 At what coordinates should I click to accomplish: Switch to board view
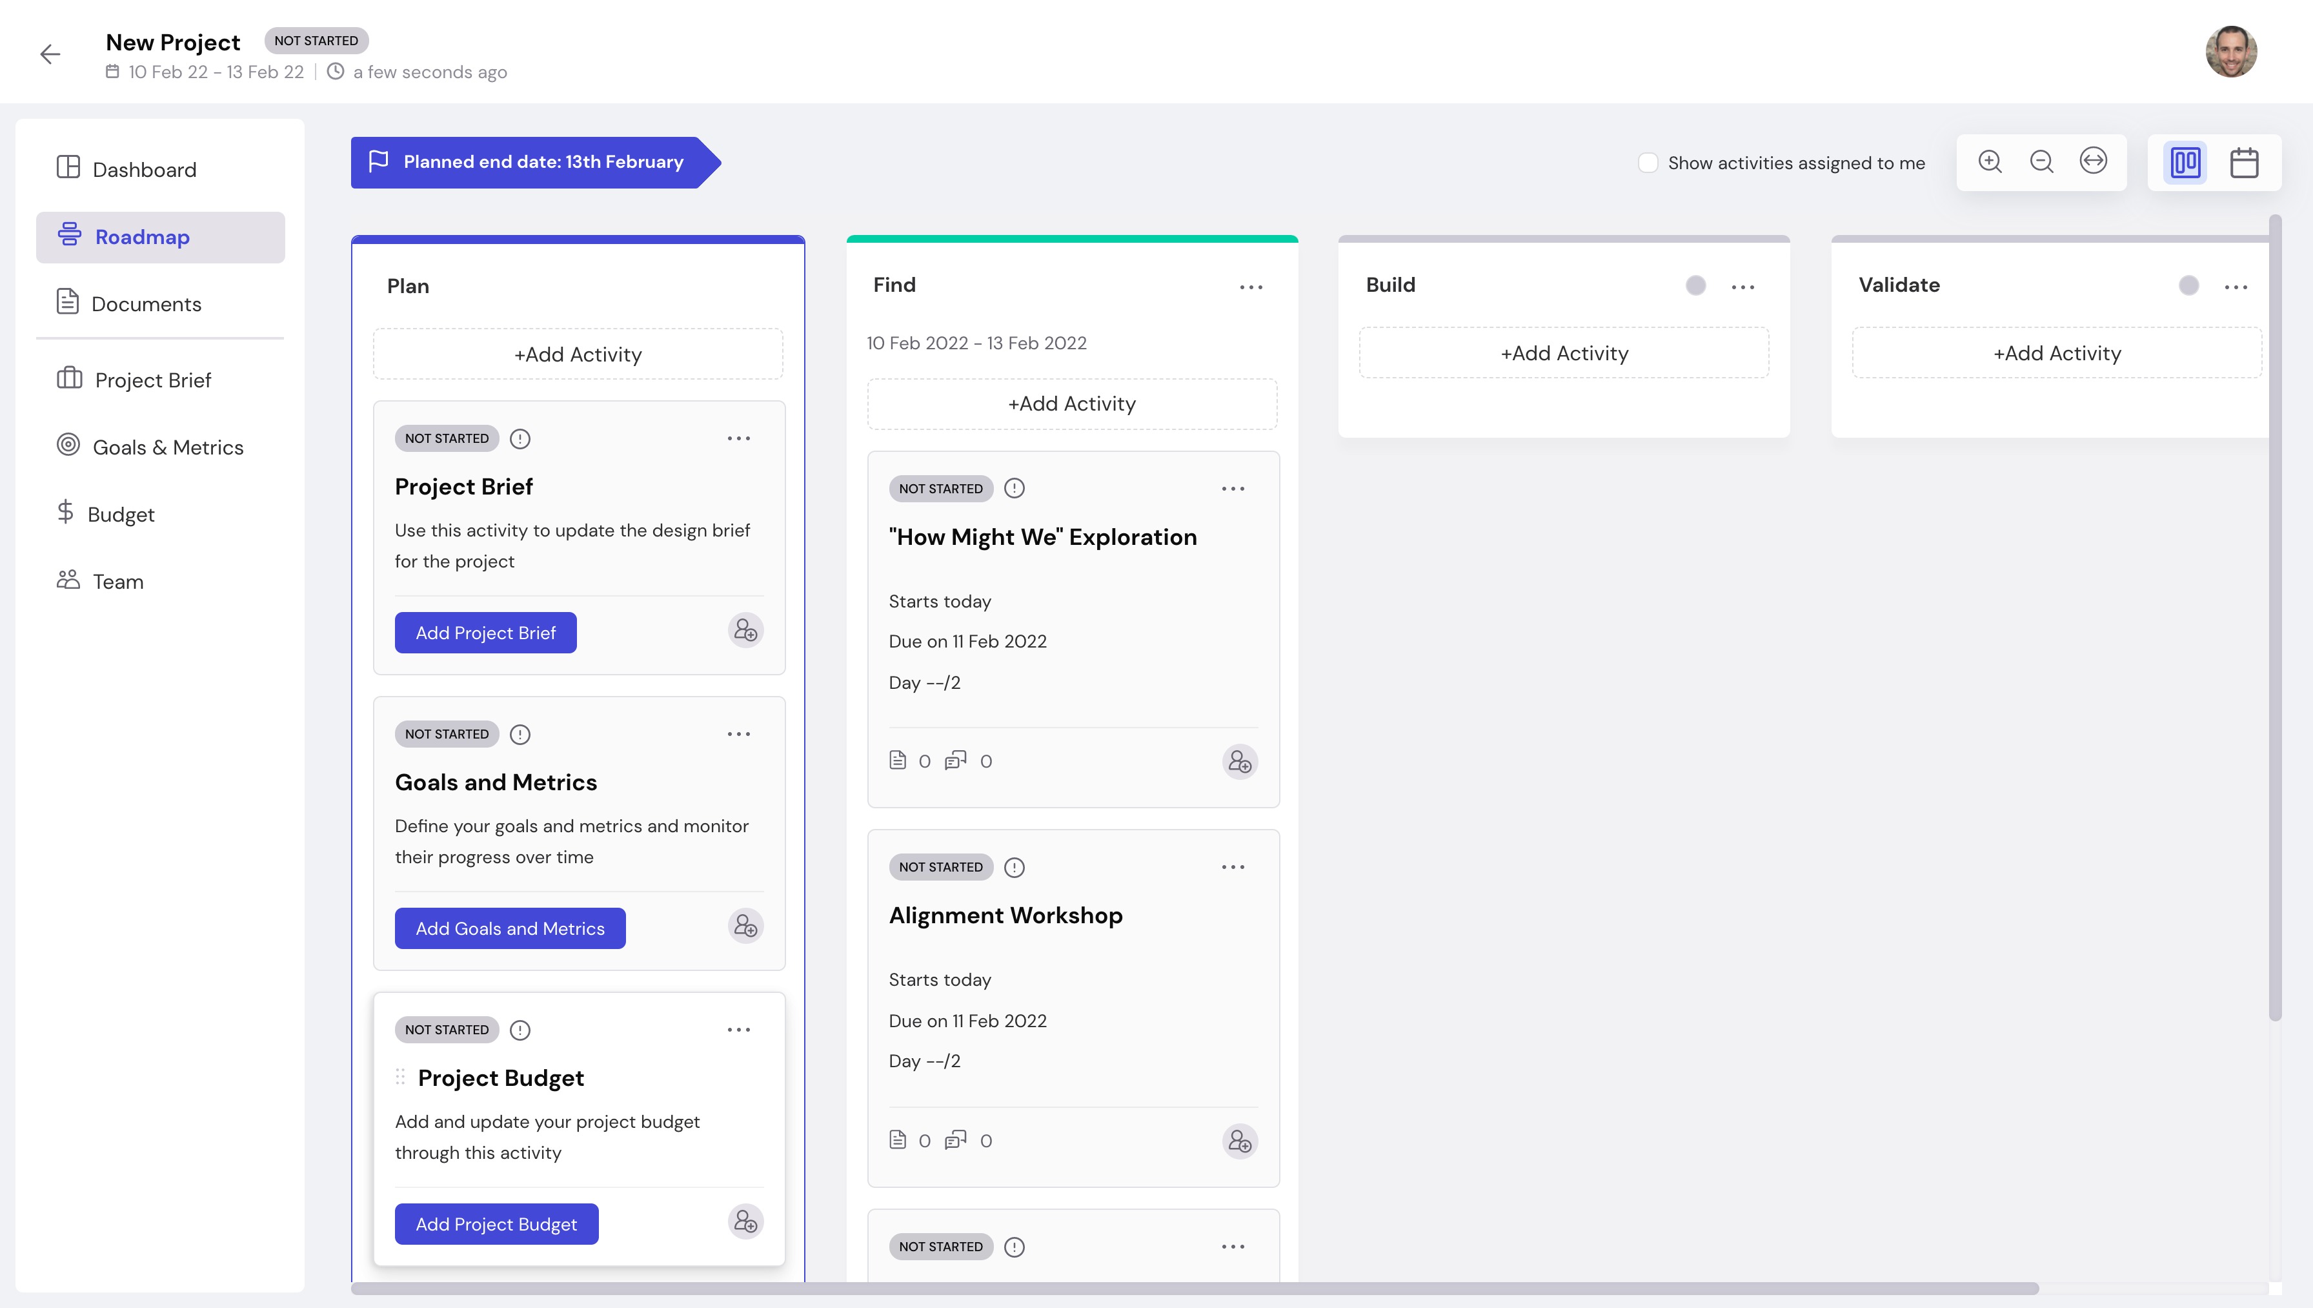[2185, 163]
